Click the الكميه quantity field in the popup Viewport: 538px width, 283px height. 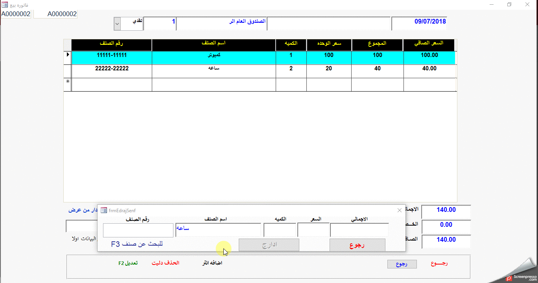(280, 230)
